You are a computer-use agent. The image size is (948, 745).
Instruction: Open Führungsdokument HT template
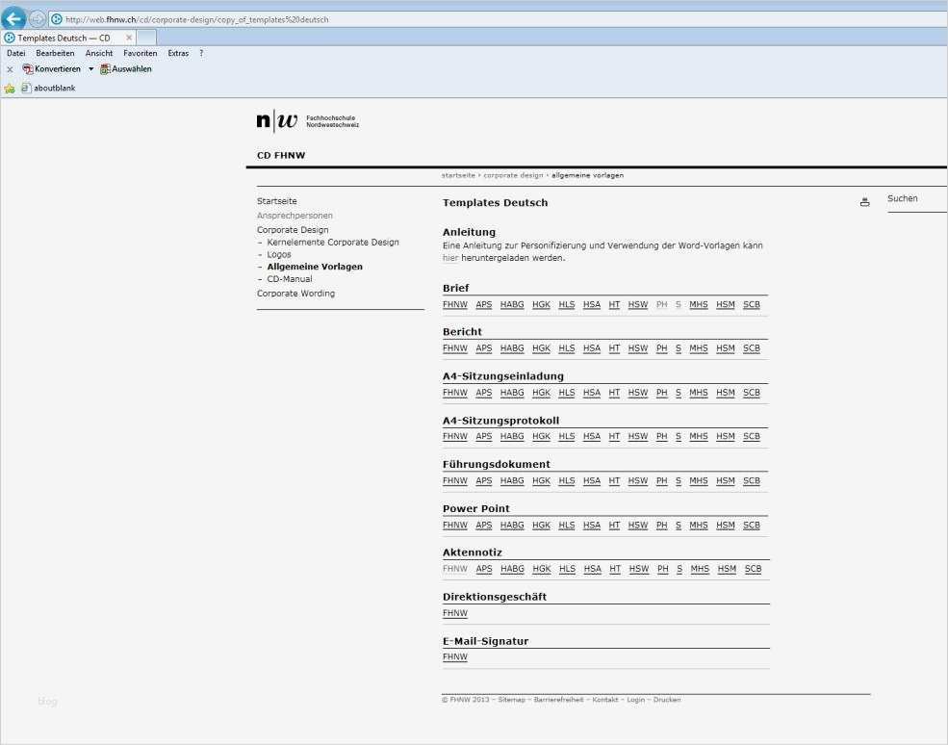pyautogui.click(x=614, y=480)
